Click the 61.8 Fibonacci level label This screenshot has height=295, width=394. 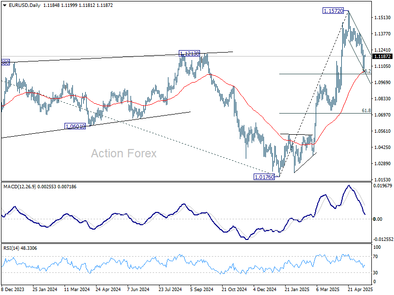366,110
